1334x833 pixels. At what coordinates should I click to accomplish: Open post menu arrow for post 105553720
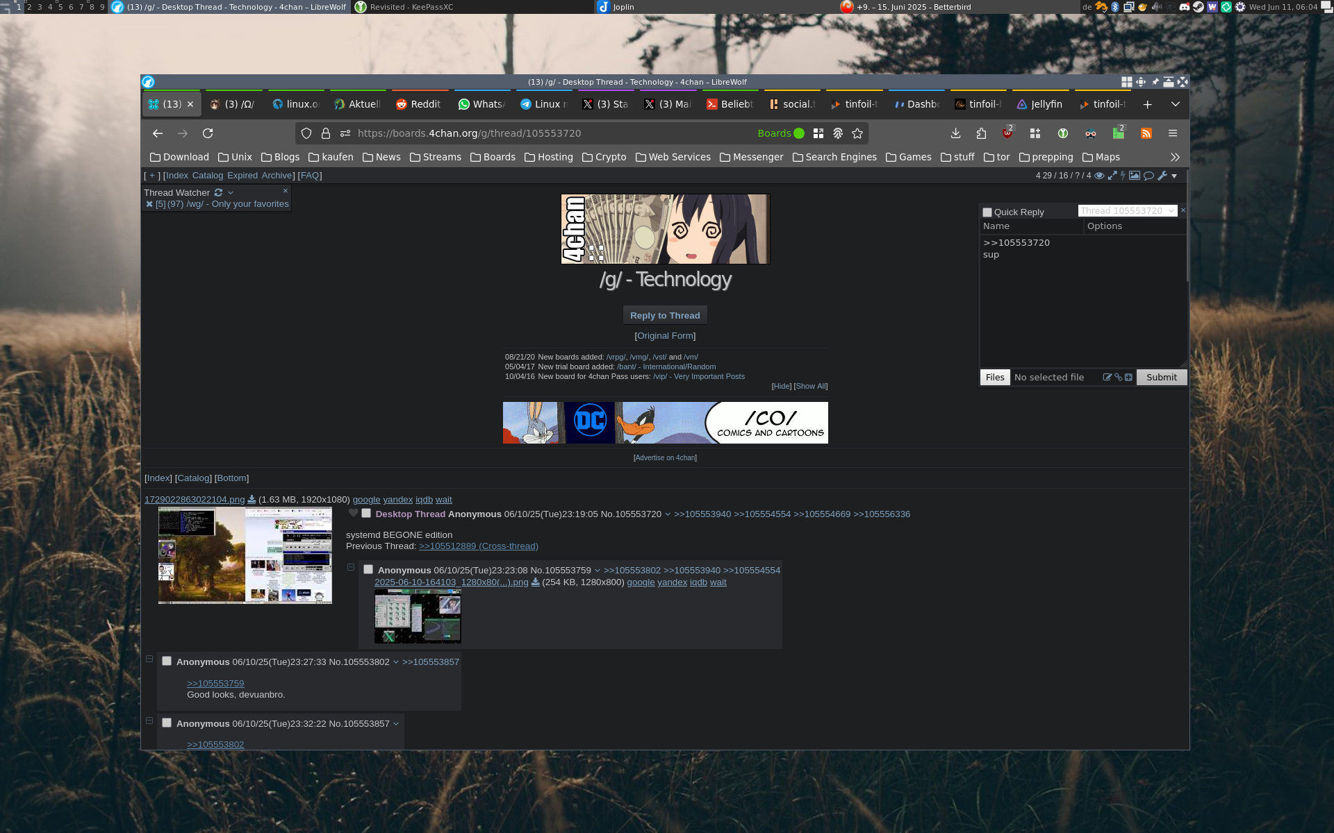click(668, 514)
